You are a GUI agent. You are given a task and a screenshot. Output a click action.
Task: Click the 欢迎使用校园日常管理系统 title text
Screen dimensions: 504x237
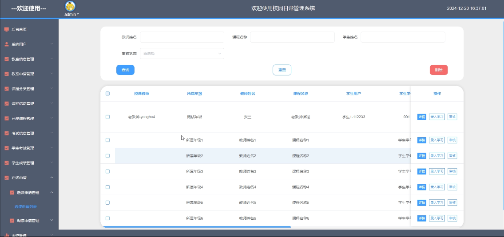click(283, 8)
